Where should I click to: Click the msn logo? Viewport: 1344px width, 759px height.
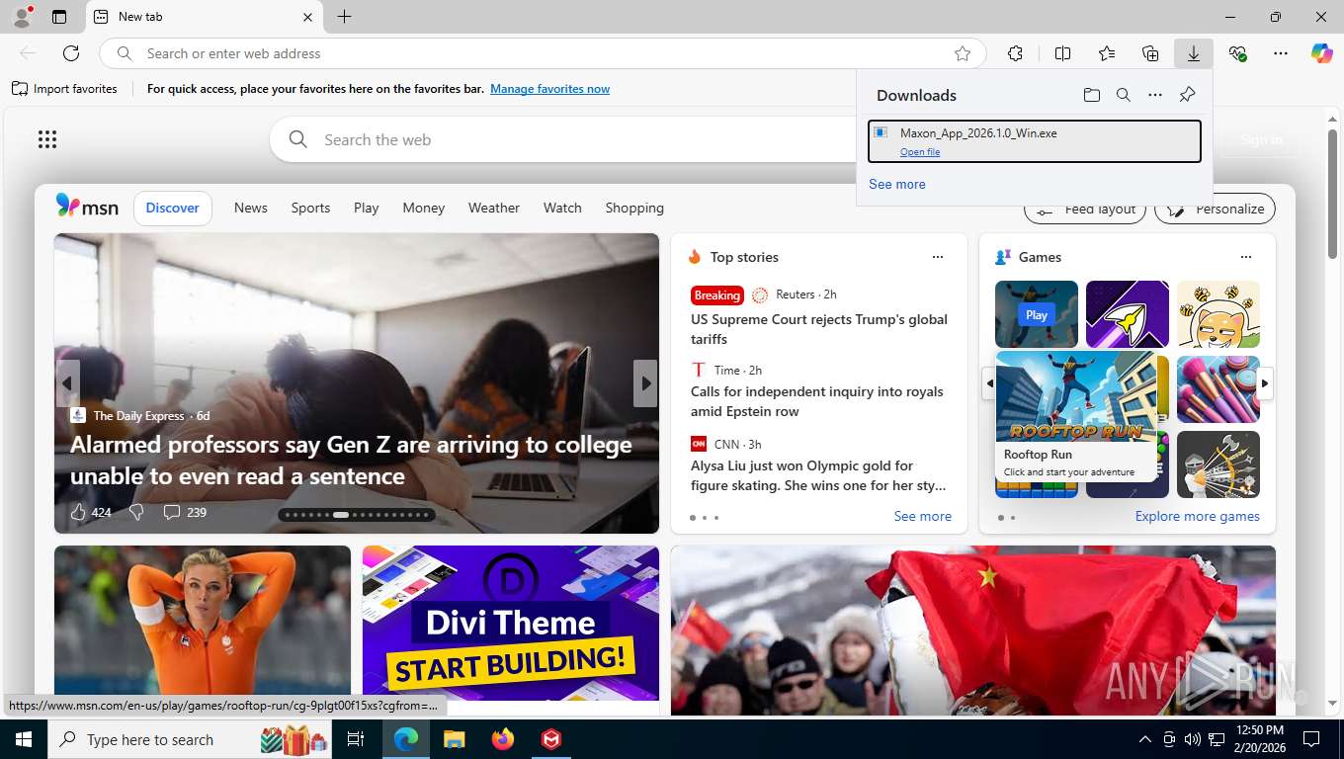point(87,207)
